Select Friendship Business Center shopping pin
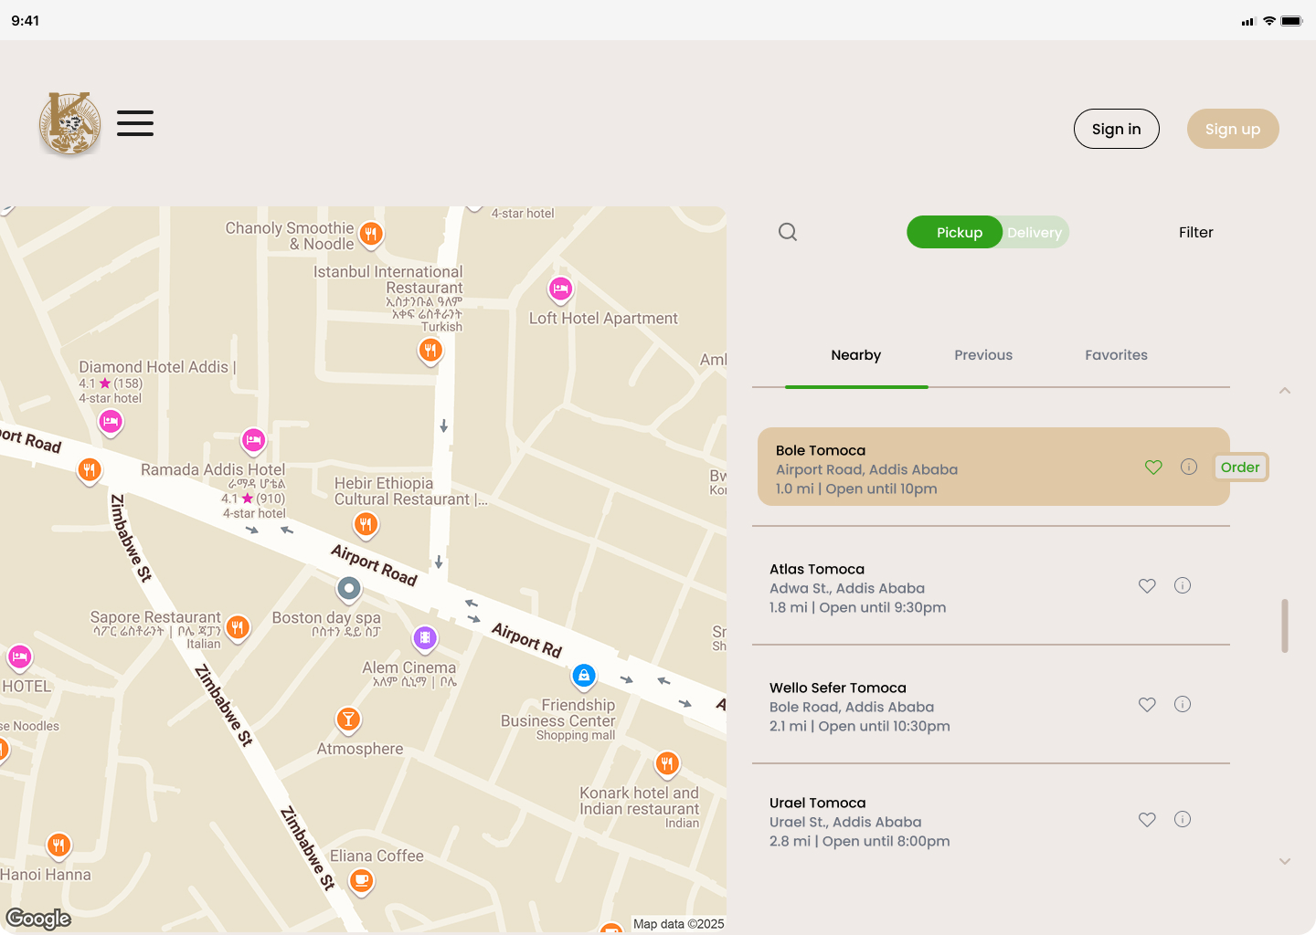Viewport: 1316px width, 935px height. point(584,676)
